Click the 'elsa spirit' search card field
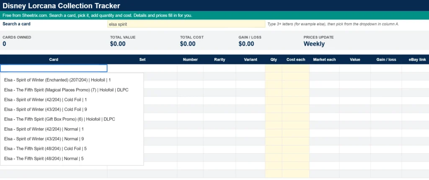 pyautogui.click(x=186, y=24)
